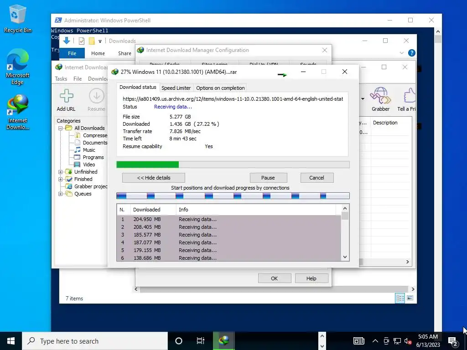
Task: Open the Tasks menu in IDM
Action: point(61,79)
